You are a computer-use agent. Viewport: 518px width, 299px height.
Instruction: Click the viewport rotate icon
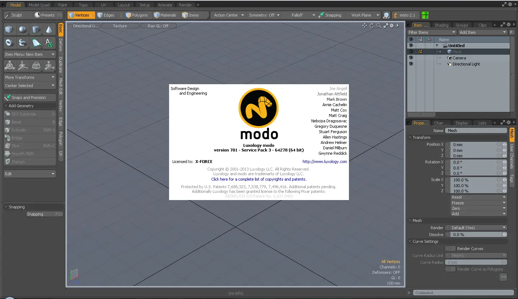click(x=372, y=26)
